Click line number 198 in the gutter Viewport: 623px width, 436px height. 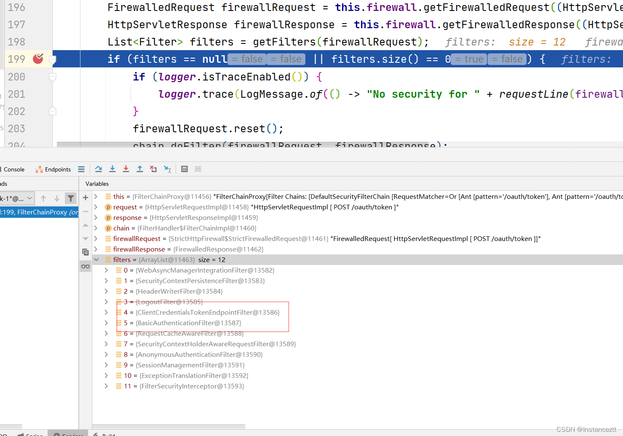pos(16,42)
